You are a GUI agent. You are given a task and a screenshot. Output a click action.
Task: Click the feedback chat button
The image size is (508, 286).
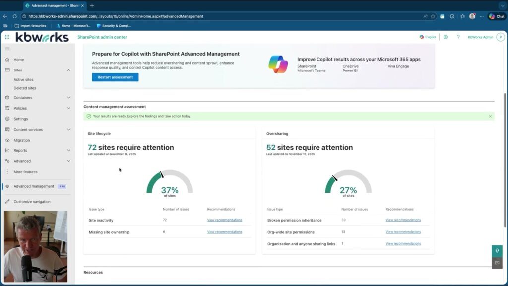tap(497, 263)
